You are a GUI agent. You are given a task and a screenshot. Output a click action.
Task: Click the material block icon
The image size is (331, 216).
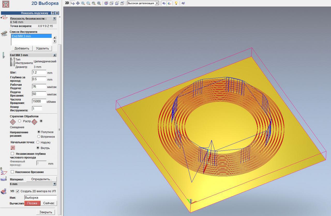pos(4,179)
